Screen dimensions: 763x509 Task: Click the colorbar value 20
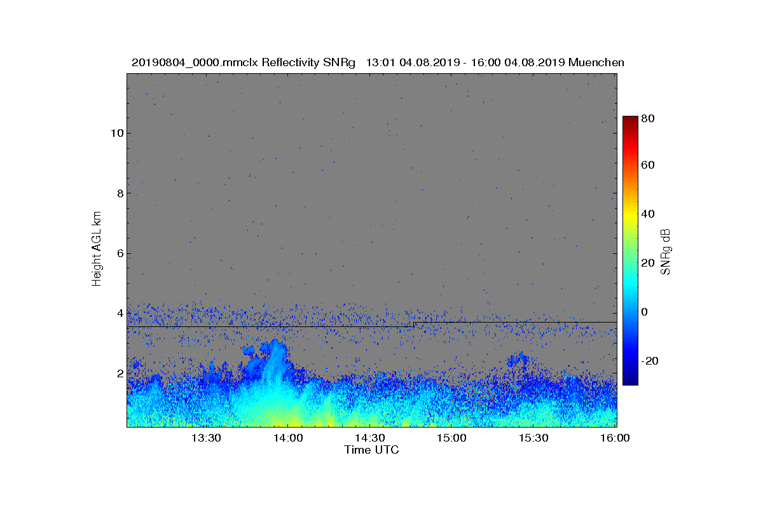point(649,263)
